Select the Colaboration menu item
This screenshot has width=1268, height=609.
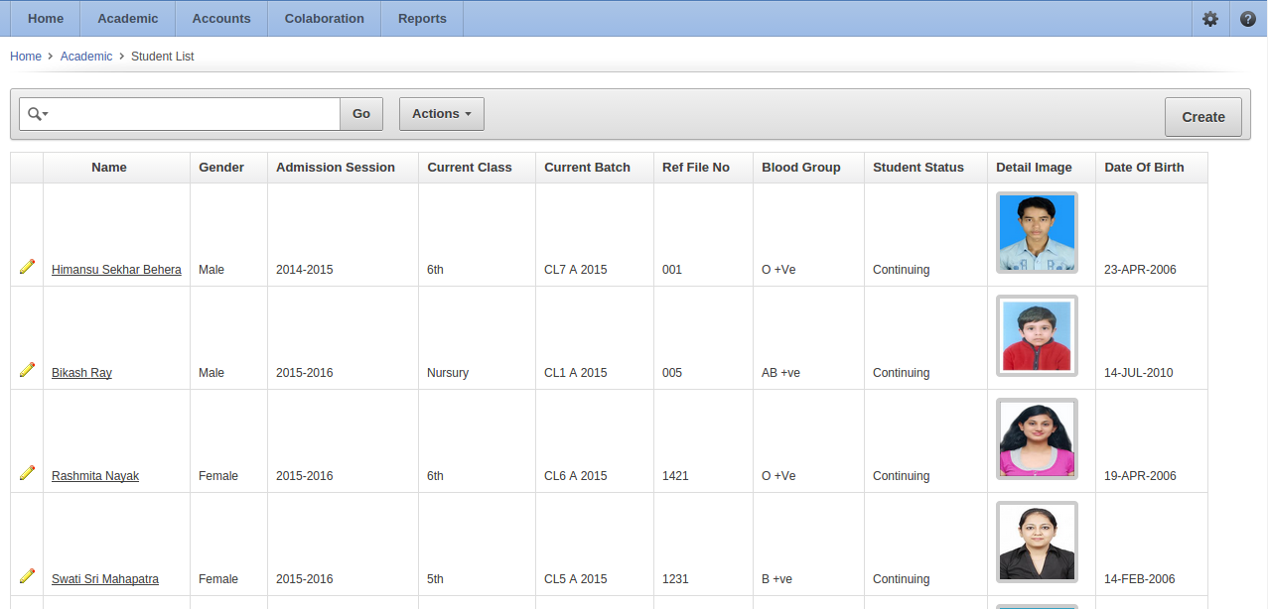click(x=324, y=19)
